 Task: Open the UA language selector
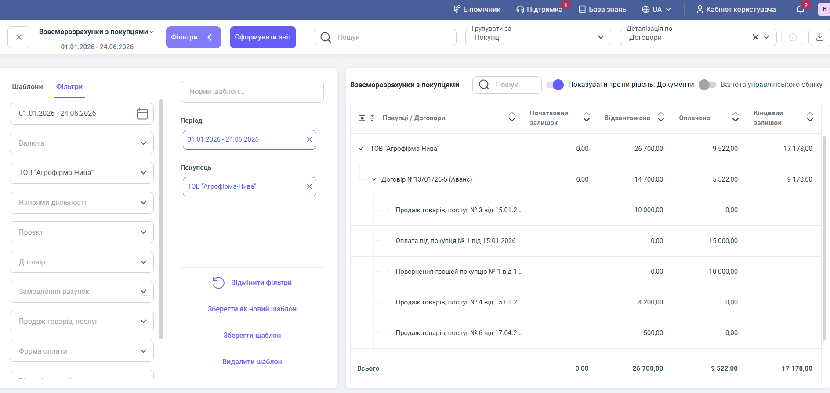[x=656, y=9]
